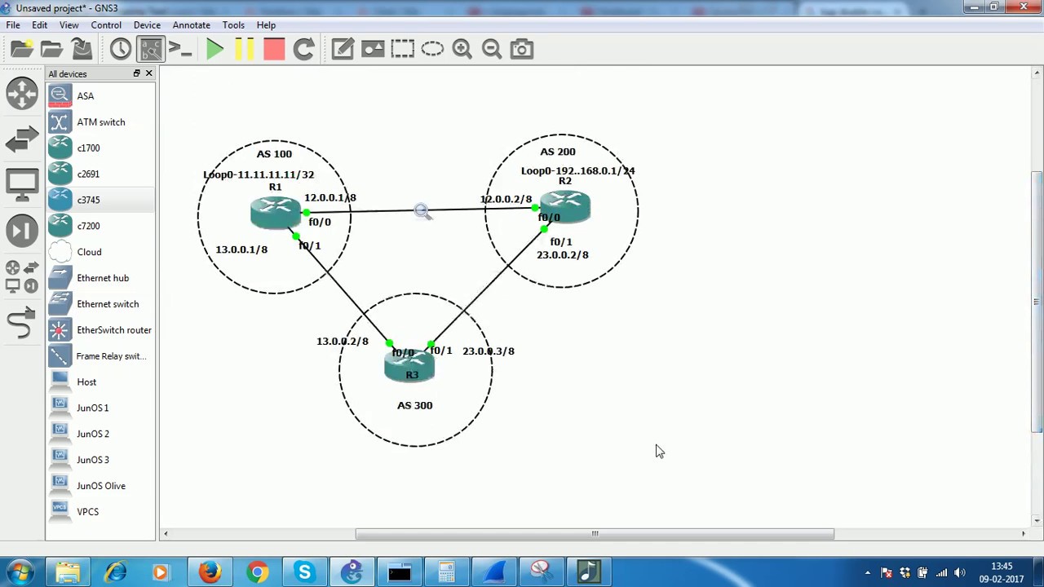Select Cloud in the device list
The image size is (1044, 587).
100,252
